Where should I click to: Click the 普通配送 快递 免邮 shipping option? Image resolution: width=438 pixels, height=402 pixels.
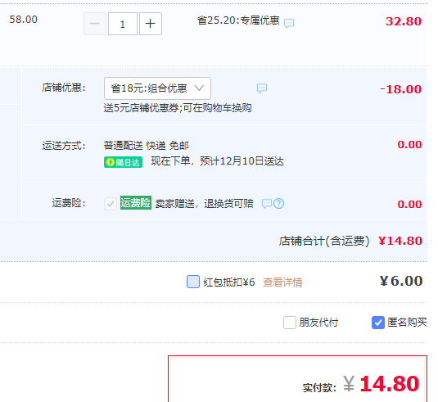tap(147, 146)
